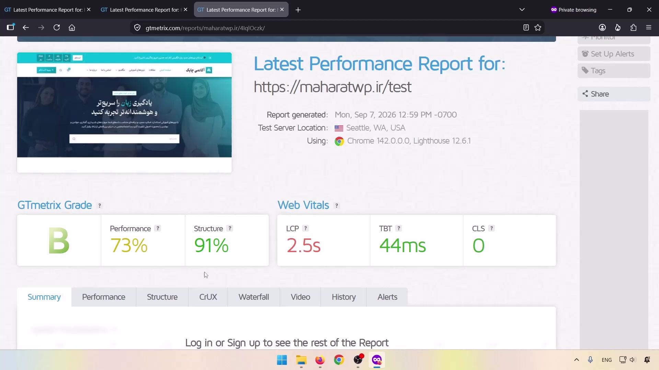Click the Tags button

coord(614,71)
